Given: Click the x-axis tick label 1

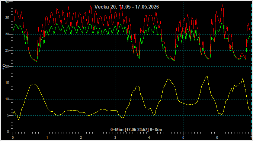Looking at the screenshot, I should click(x=47, y=138).
